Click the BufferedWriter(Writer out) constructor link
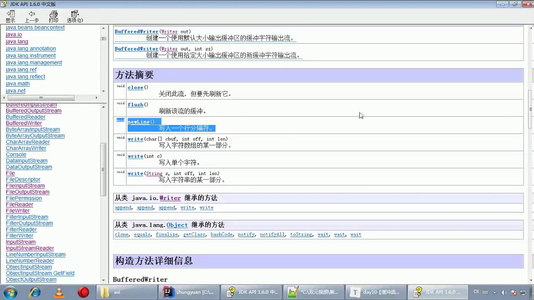 [x=136, y=32]
